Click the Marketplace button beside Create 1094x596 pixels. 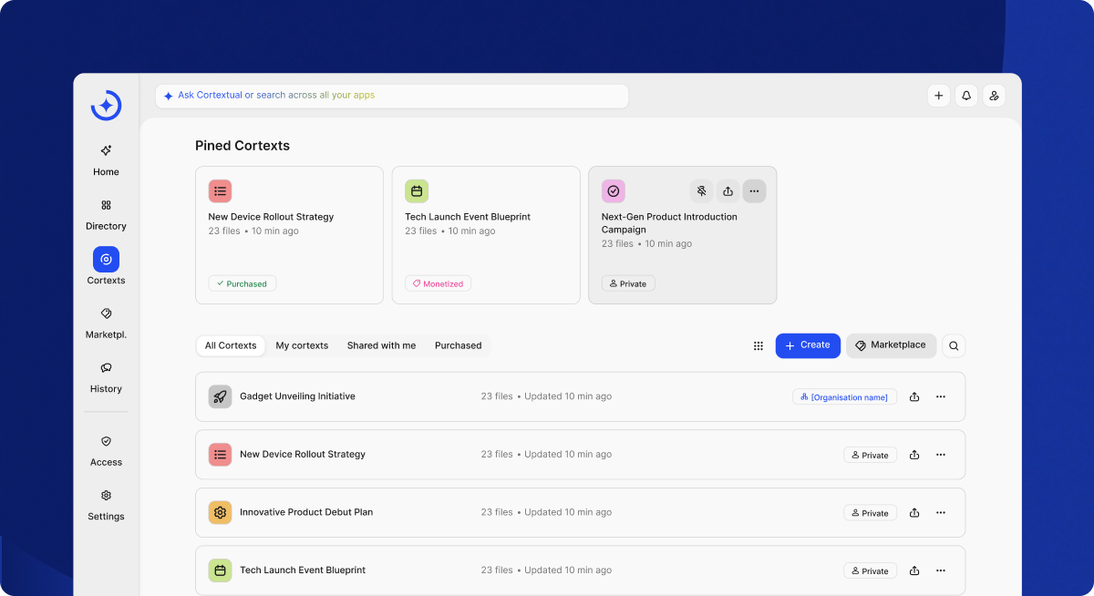(891, 346)
